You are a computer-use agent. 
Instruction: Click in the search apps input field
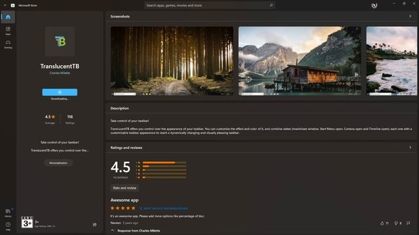point(209,5)
